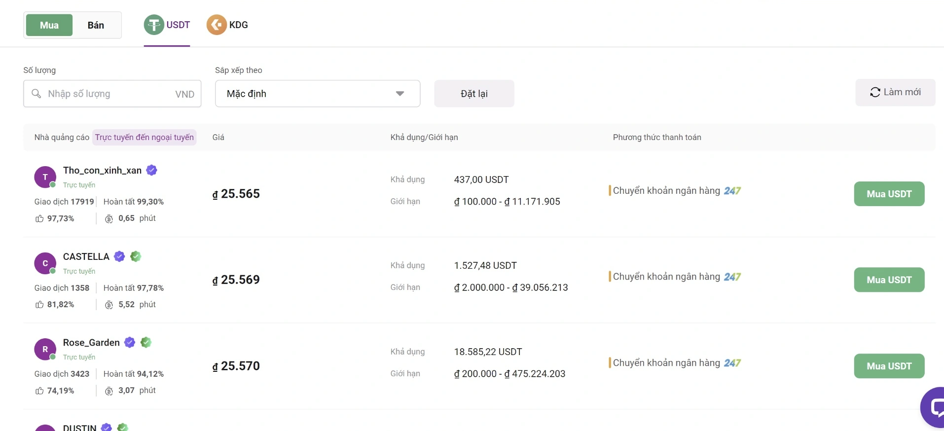
Task: Click thumbs-up icon next to 74,19%
Action: 39,391
